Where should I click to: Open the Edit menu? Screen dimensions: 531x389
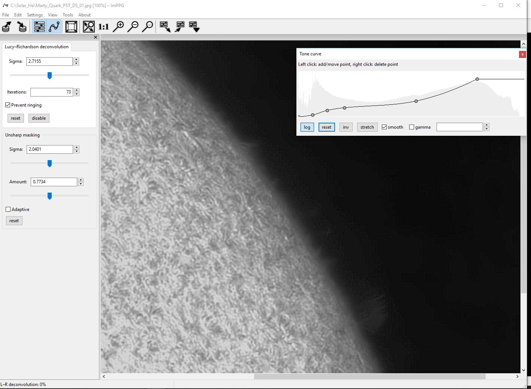(x=18, y=15)
